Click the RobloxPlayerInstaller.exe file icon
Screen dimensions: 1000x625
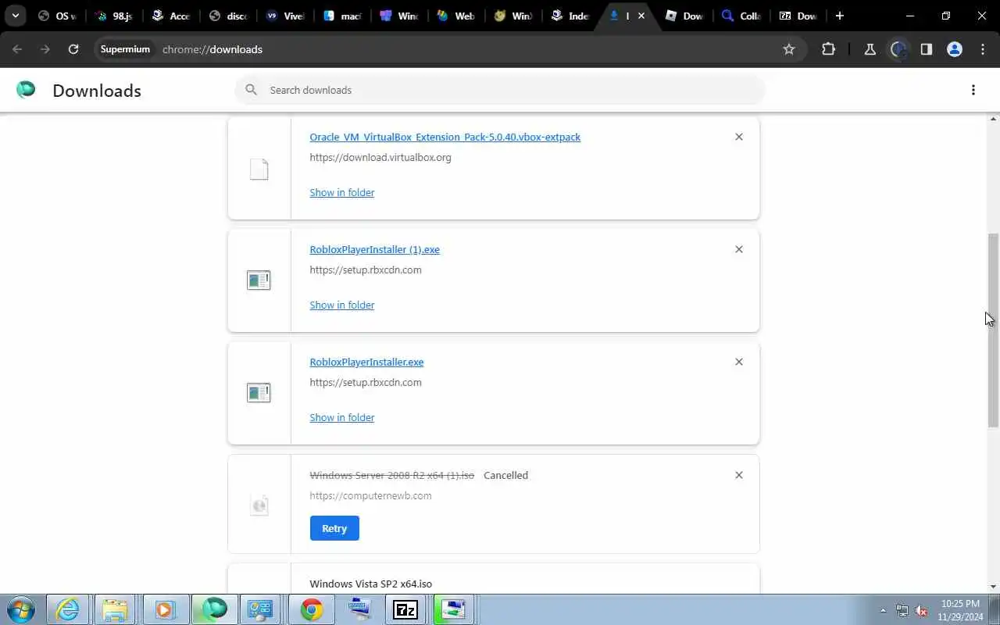click(259, 392)
